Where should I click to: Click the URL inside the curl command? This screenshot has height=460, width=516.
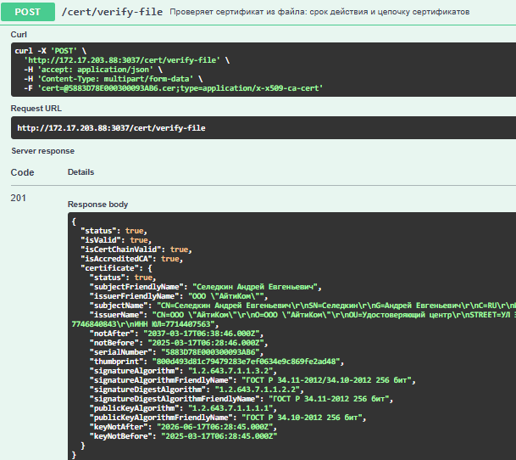point(124,60)
